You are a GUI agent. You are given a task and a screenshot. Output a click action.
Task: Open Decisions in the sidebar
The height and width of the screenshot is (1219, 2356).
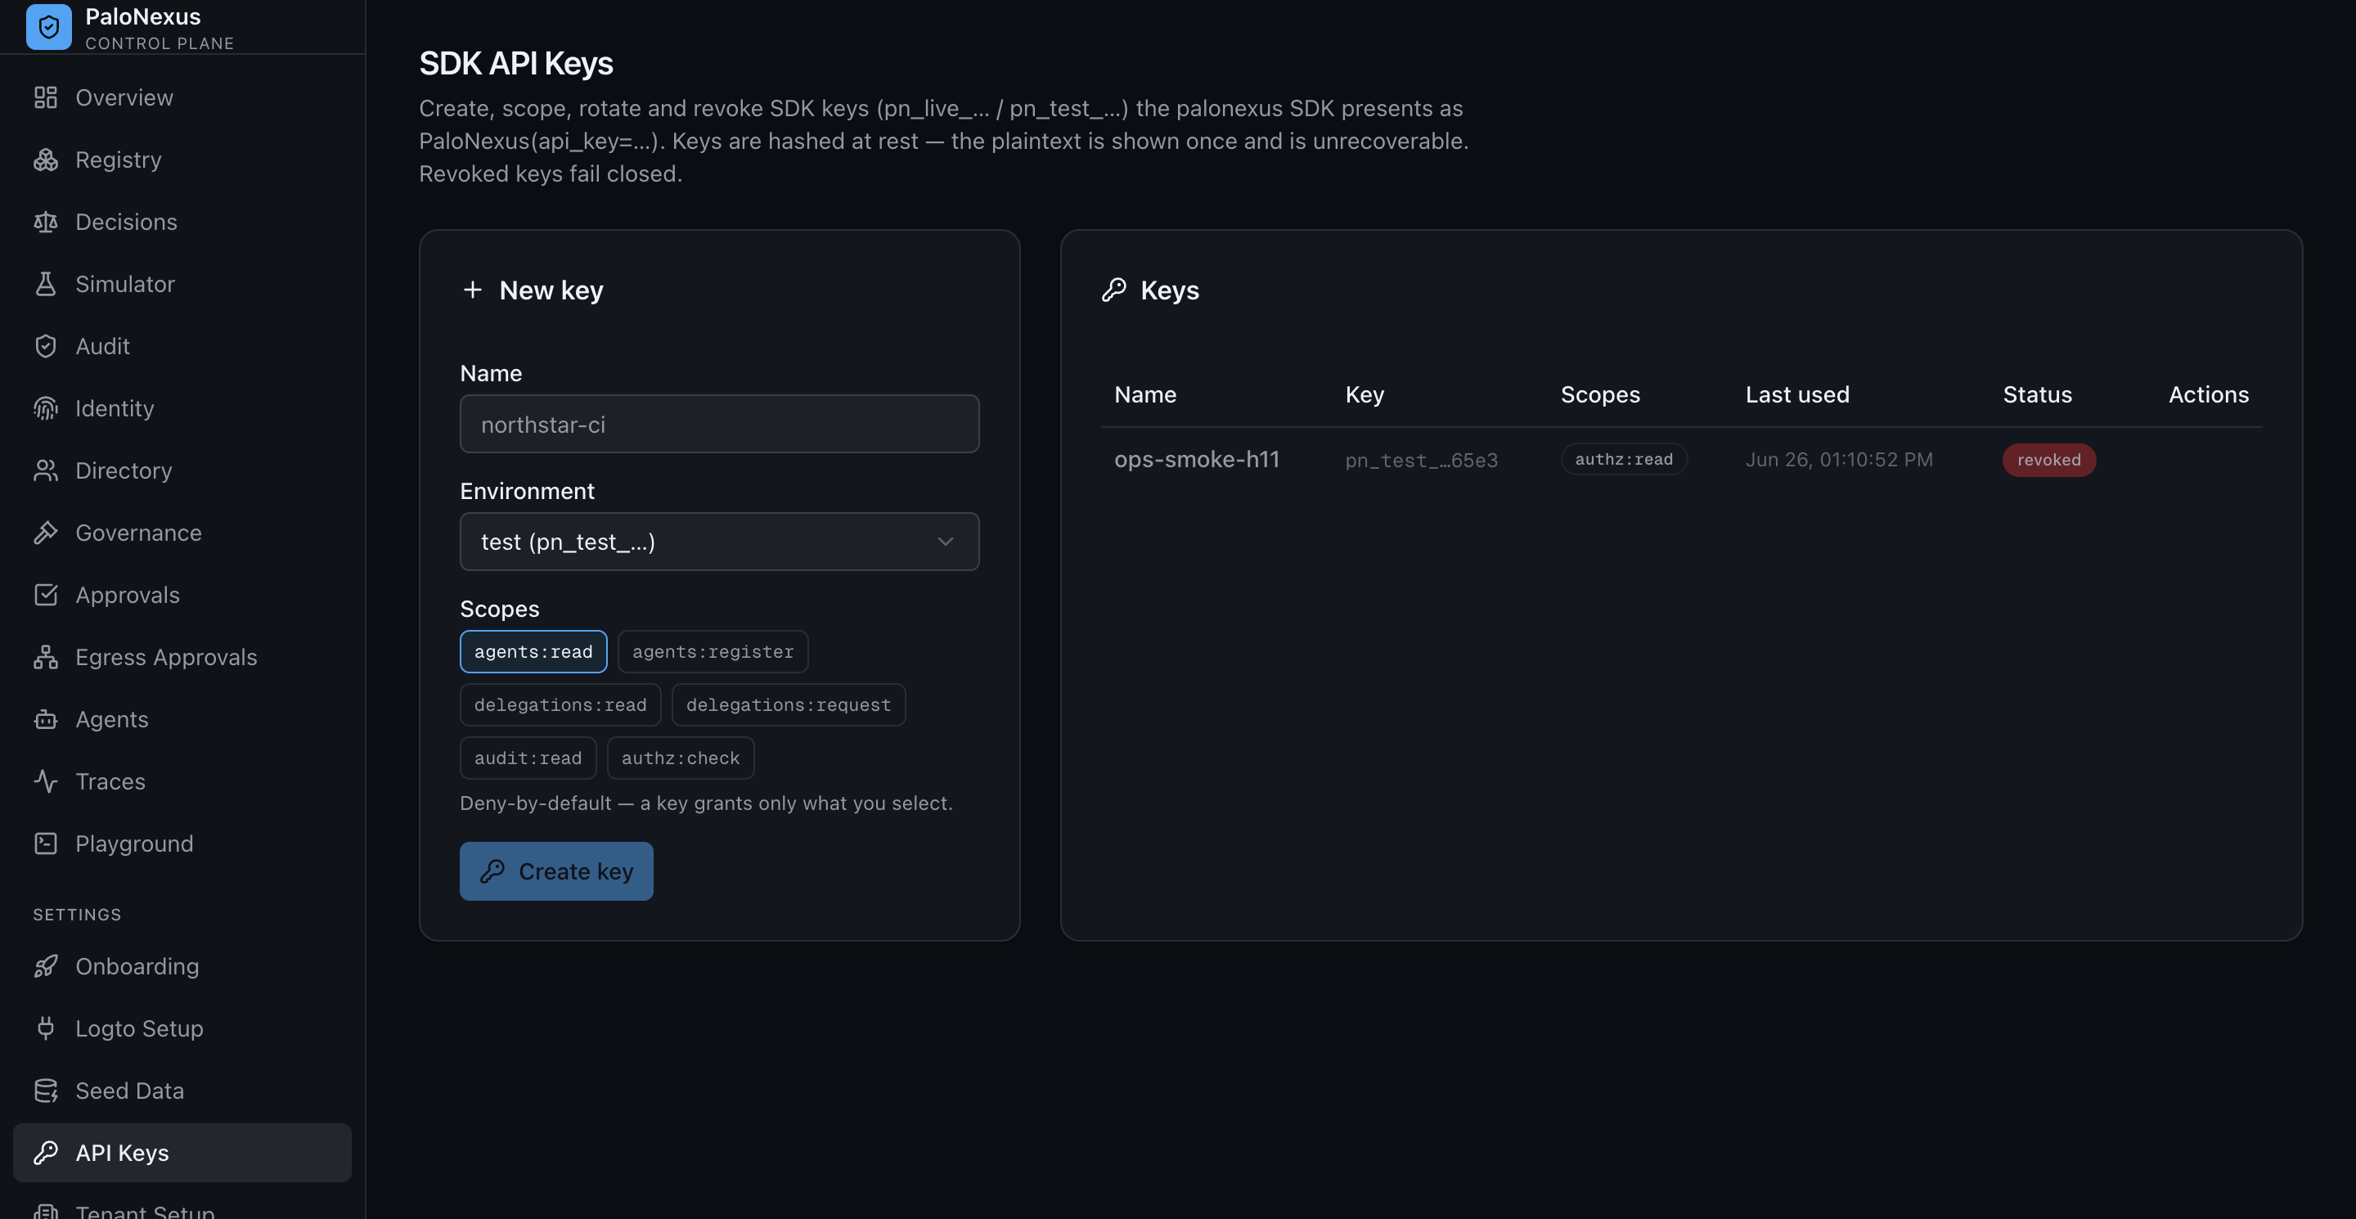(x=182, y=222)
